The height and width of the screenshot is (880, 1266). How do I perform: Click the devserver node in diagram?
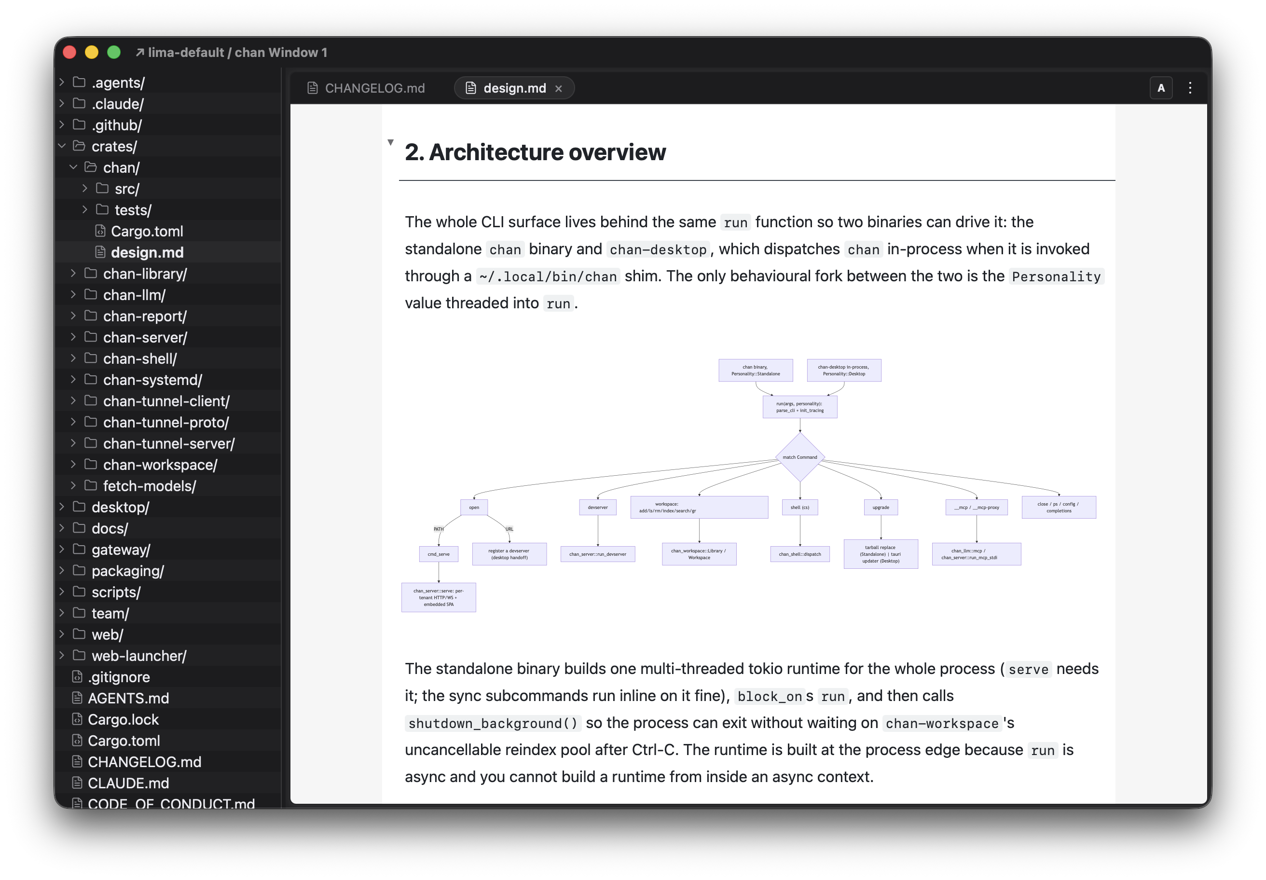tap(598, 507)
